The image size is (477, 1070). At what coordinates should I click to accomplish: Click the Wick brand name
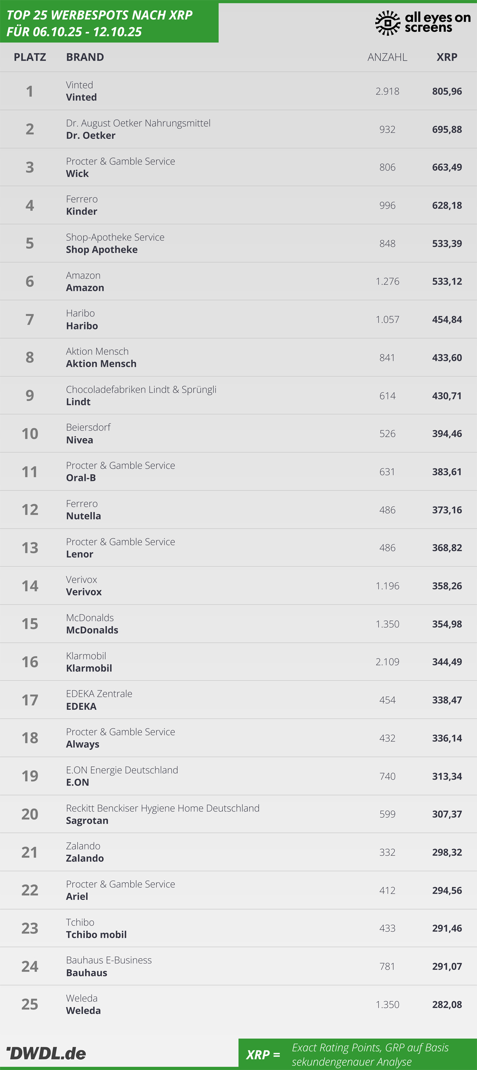[78, 174]
